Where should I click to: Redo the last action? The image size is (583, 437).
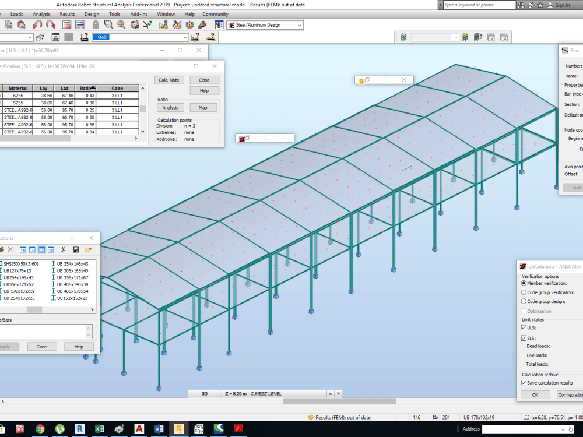coord(51,25)
